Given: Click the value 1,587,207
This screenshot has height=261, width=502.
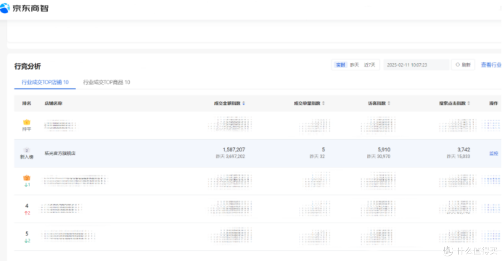Looking at the screenshot, I should (x=234, y=150).
